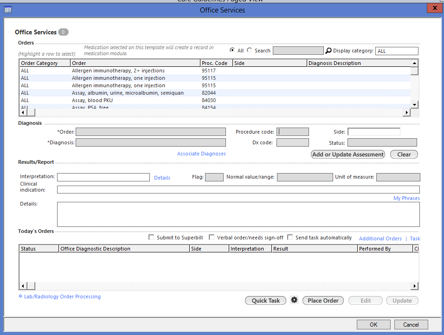The width and height of the screenshot is (444, 335).
Task: Click the grayed Update button
Action: pyautogui.click(x=402, y=301)
